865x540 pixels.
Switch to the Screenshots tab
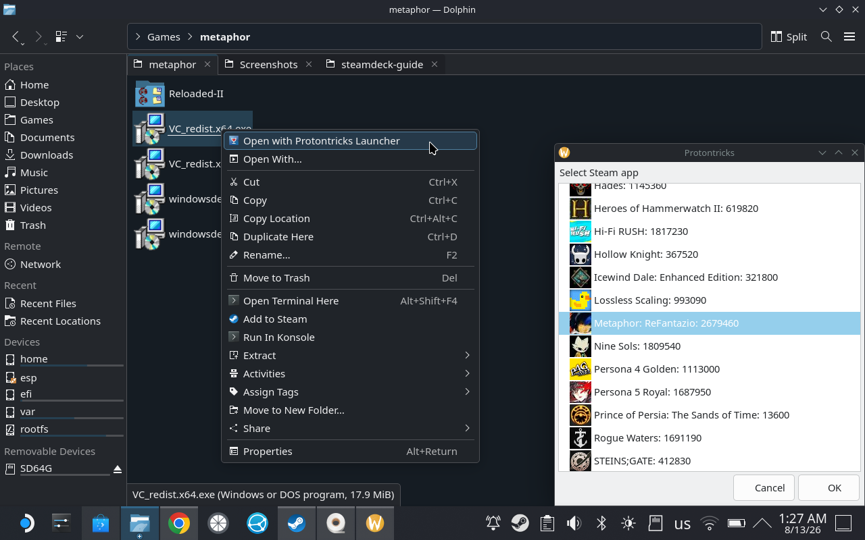coord(268,64)
